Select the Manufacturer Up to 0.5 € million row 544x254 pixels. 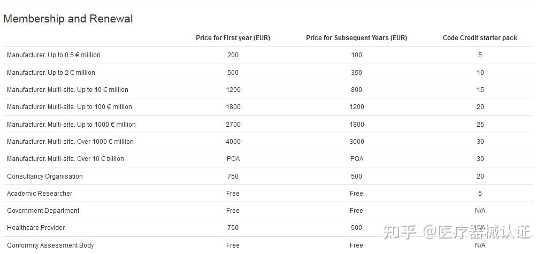click(53, 55)
